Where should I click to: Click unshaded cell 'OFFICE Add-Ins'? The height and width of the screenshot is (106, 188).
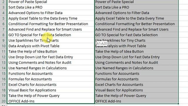51,101
